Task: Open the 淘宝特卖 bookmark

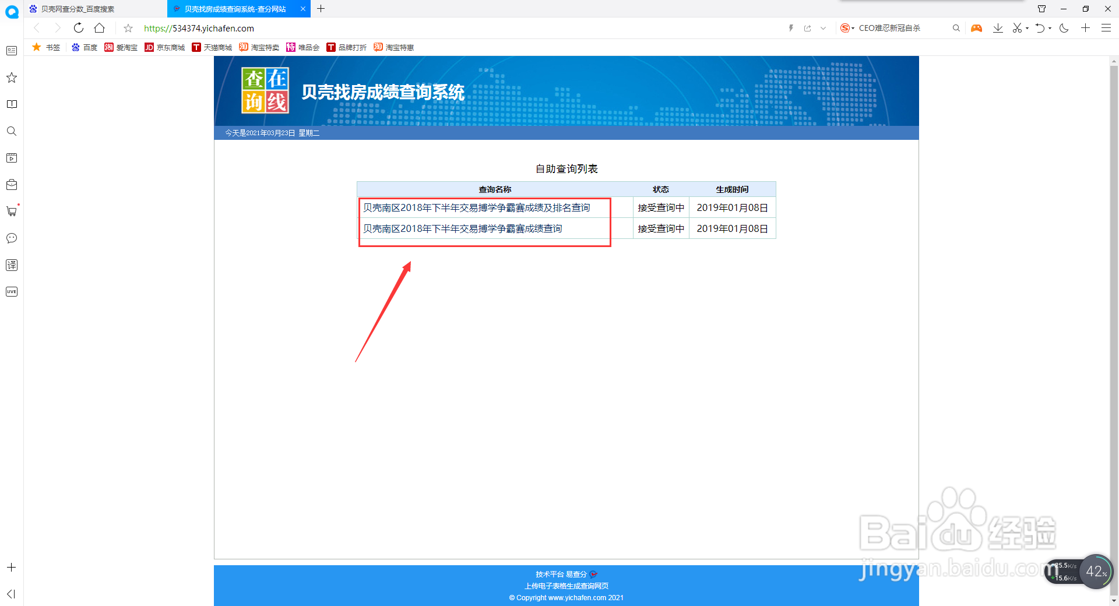Action: pos(259,47)
